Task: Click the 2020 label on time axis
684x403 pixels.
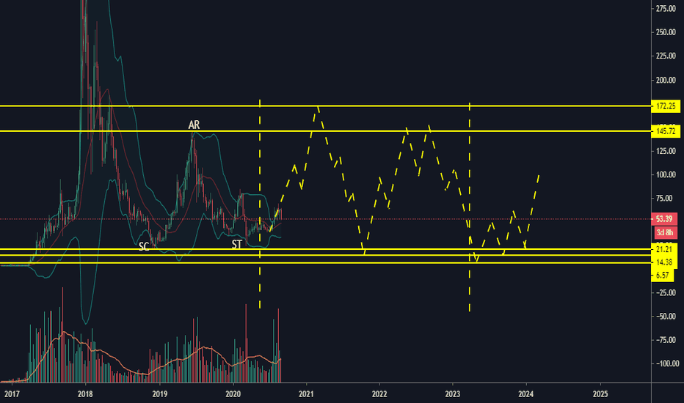Action: pos(233,394)
